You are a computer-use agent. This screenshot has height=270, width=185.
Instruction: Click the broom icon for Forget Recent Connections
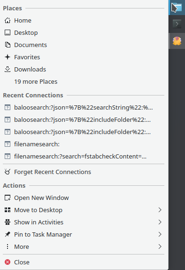click(8, 172)
